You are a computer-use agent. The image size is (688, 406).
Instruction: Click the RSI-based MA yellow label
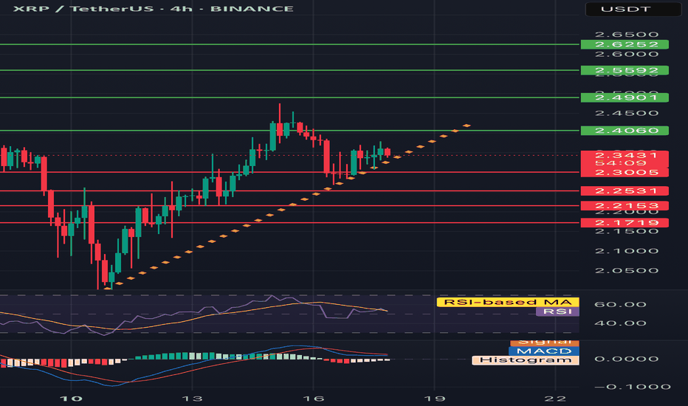click(508, 302)
